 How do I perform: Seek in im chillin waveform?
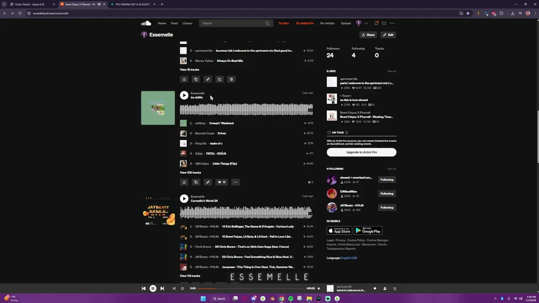(246, 109)
